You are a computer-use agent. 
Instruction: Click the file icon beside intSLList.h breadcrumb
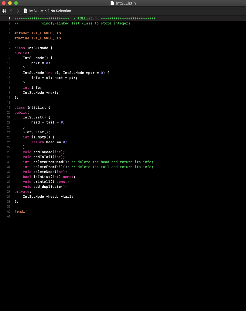click(x=26, y=11)
